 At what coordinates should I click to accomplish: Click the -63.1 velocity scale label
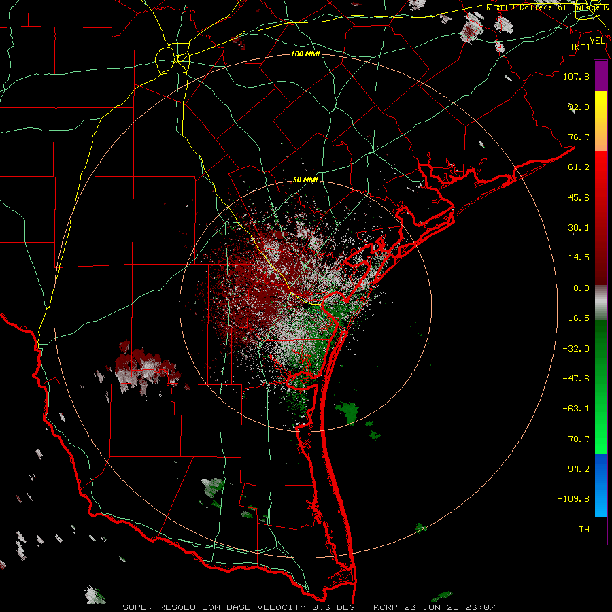[x=576, y=409]
